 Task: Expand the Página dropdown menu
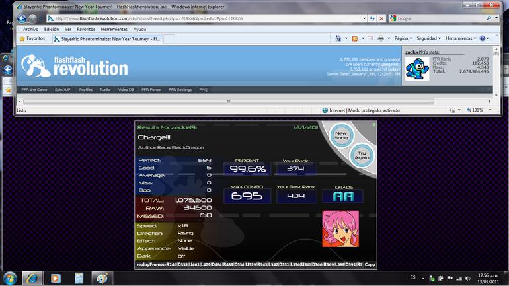[403, 38]
